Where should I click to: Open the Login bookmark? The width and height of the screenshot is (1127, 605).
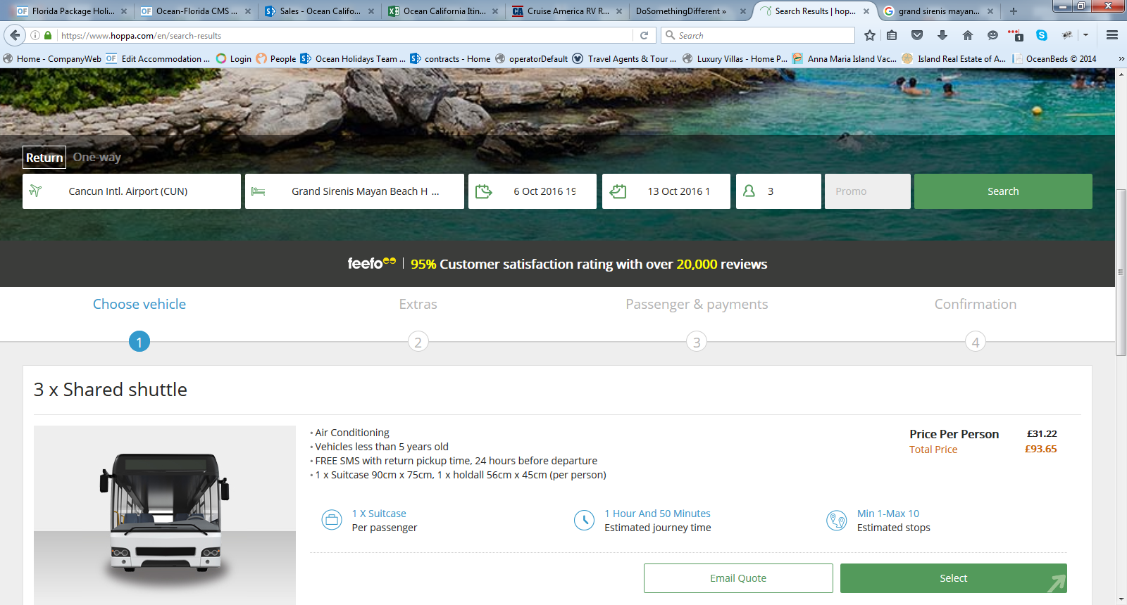coord(234,59)
